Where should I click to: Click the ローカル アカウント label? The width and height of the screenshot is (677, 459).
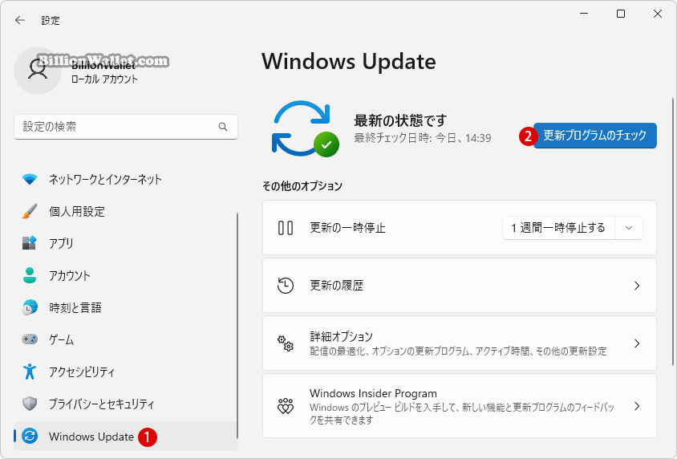(x=104, y=79)
